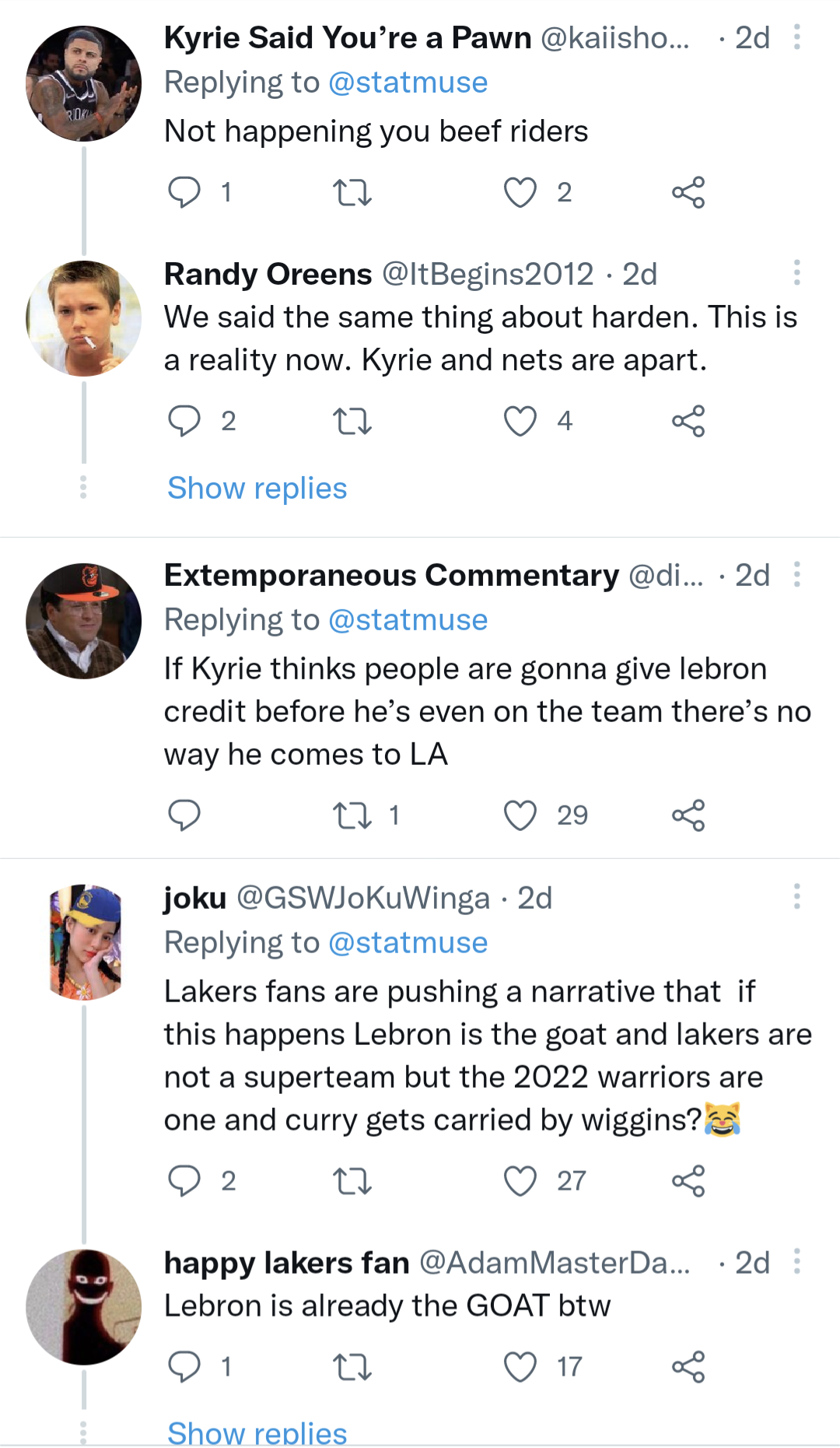
Task: Reply to happy lakers fan's tweet
Action: coord(184,1366)
